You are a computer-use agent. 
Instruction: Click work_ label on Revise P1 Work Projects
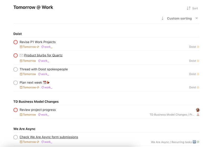(x=47, y=47)
